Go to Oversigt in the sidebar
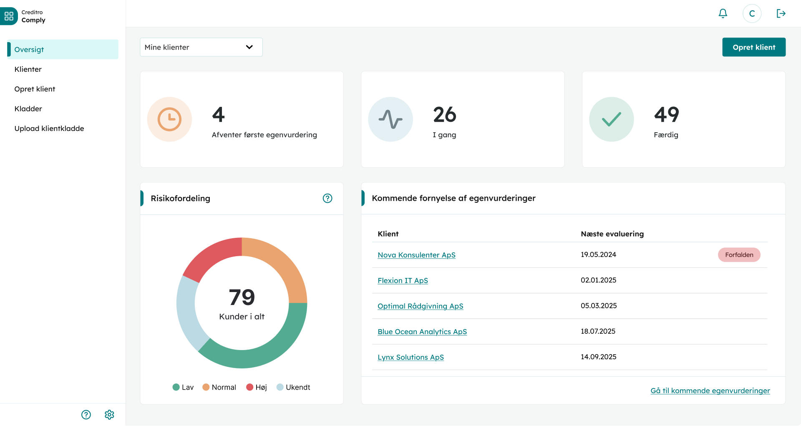Screen dimensions: 801x426 coord(63,49)
